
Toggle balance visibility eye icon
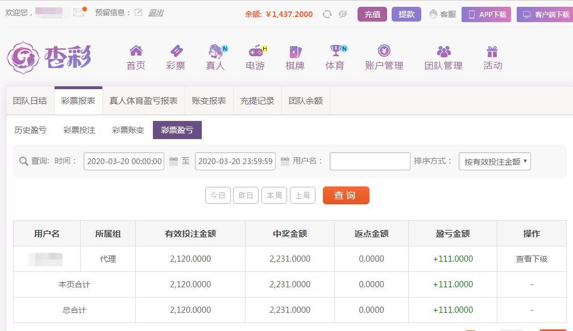point(343,14)
